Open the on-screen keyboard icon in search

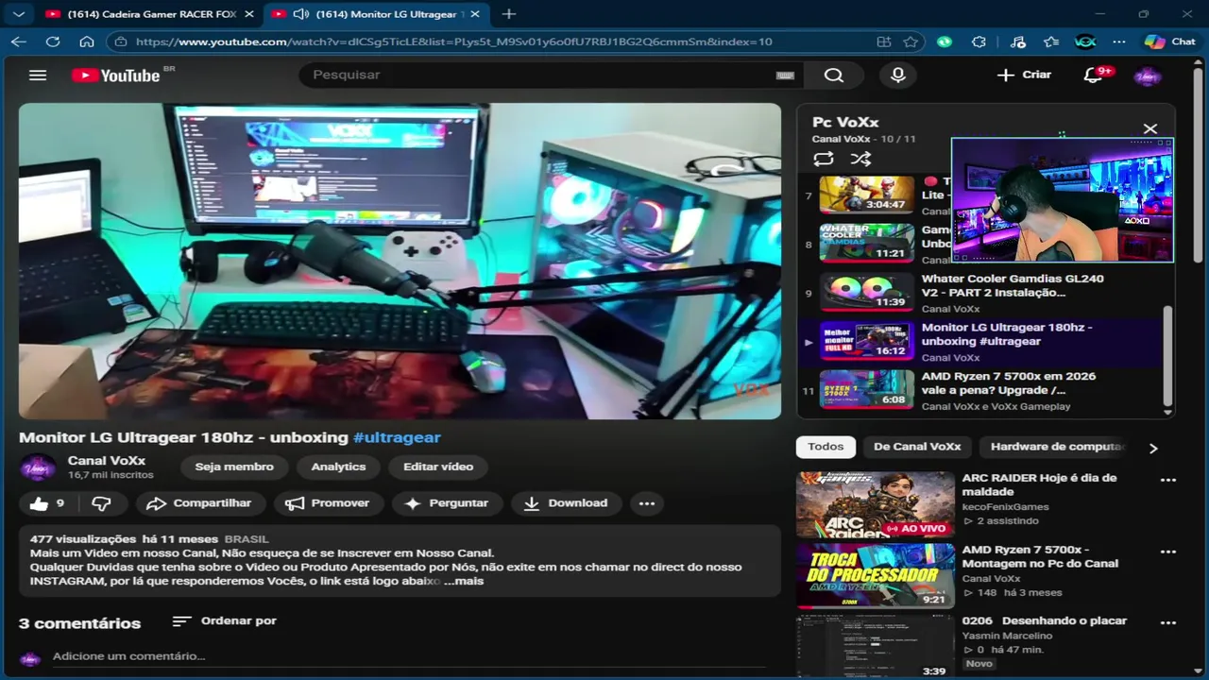tap(785, 76)
